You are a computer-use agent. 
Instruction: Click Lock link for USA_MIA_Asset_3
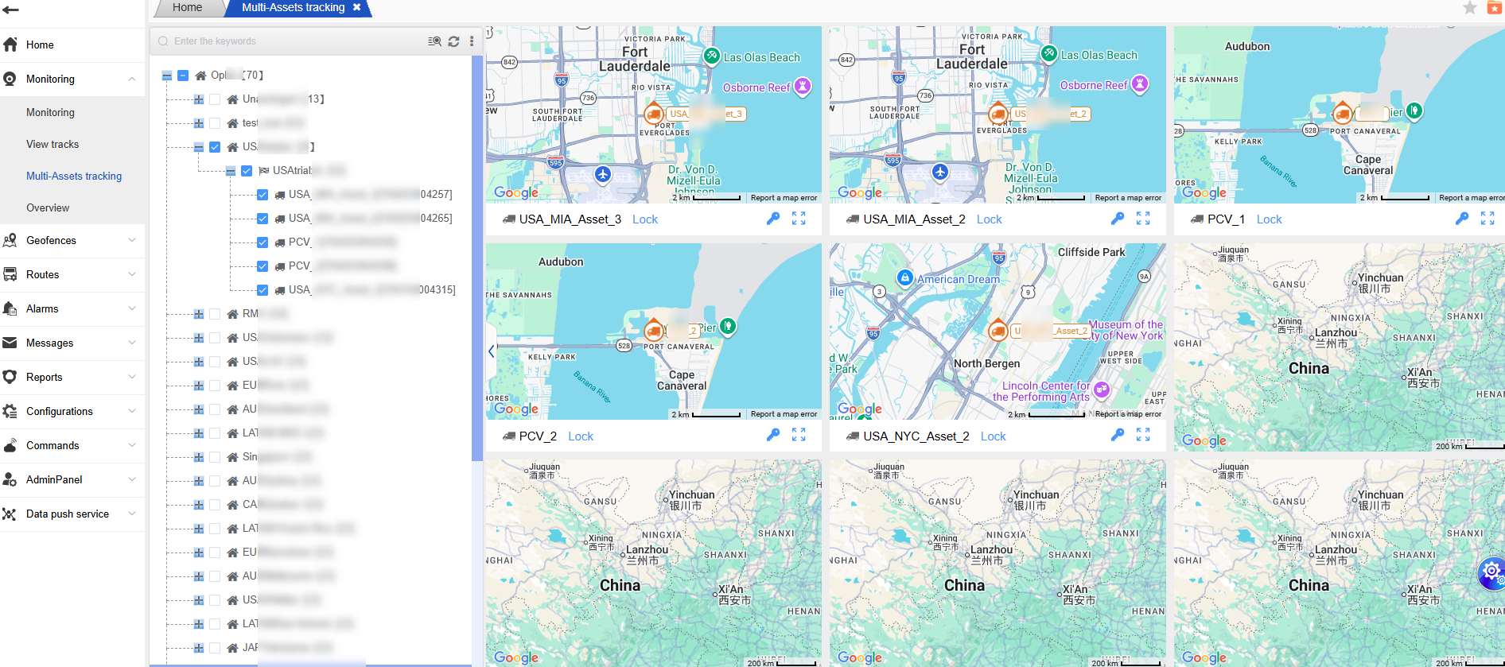click(x=645, y=219)
